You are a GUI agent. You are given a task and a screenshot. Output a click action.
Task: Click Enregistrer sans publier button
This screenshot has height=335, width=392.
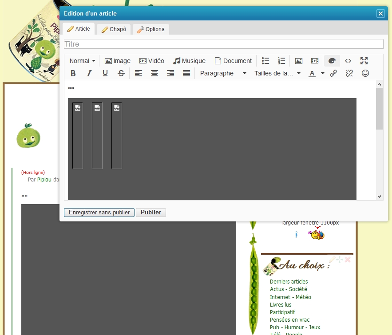point(99,213)
